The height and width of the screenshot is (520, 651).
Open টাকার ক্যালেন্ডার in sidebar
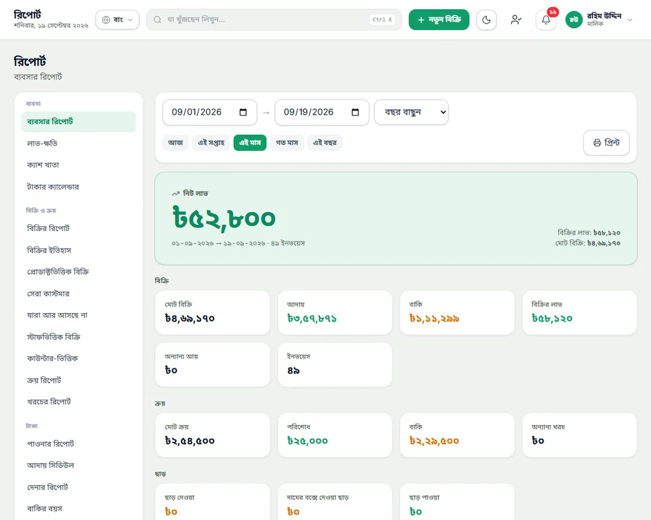[x=79, y=187]
